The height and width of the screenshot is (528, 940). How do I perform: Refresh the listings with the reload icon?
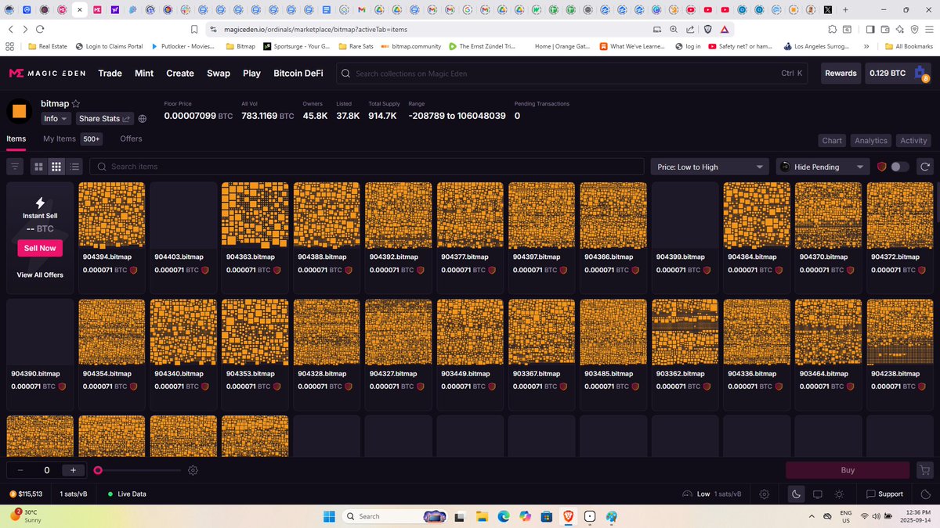click(924, 167)
